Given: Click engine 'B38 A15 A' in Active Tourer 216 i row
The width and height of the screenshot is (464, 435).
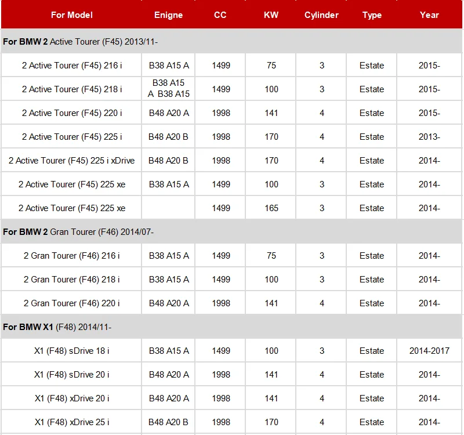Looking at the screenshot, I should 169,66.
